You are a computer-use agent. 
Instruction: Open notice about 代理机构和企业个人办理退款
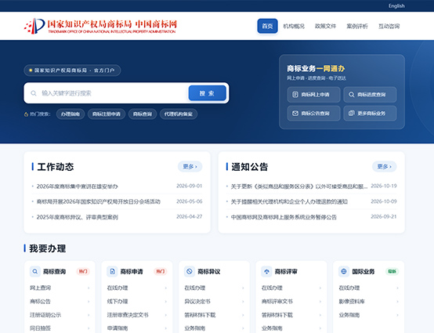tap(289, 202)
